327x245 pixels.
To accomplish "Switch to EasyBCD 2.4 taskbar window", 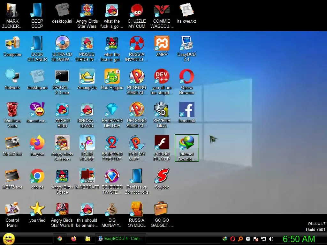I will (120, 239).
